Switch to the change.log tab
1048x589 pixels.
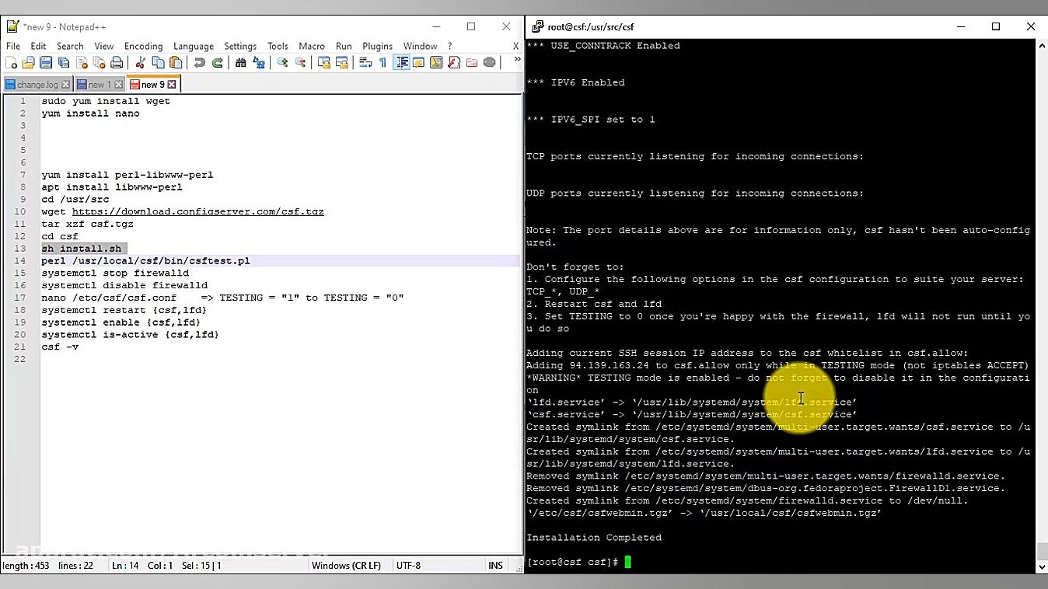[x=37, y=85]
